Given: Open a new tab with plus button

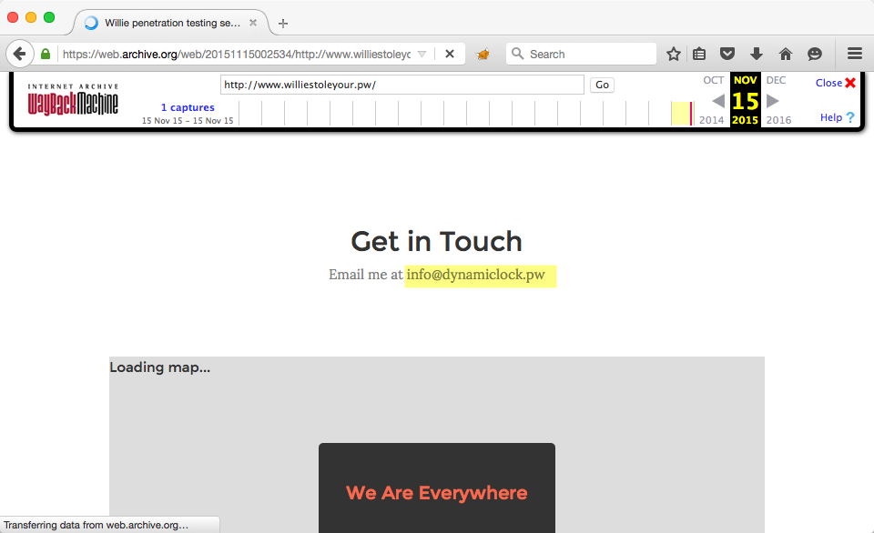Looking at the screenshot, I should pyautogui.click(x=283, y=23).
